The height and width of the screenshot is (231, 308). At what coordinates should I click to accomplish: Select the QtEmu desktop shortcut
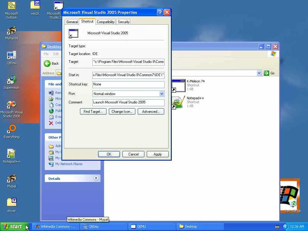click(x=11, y=58)
